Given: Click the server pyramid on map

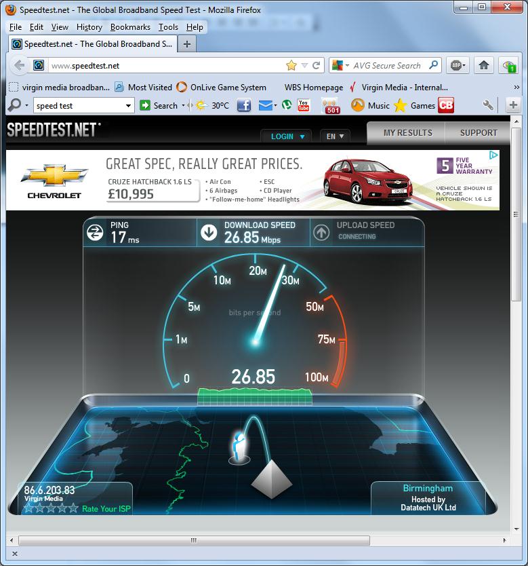Looking at the screenshot, I should click(x=271, y=479).
